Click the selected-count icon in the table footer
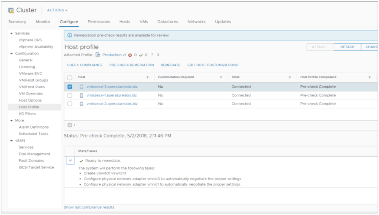 [x=70, y=125]
